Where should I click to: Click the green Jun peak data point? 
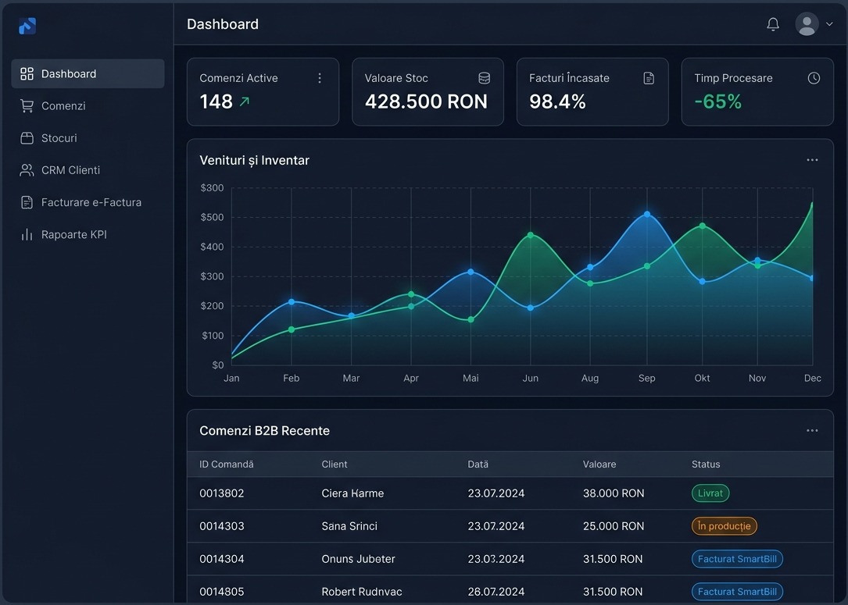531,235
